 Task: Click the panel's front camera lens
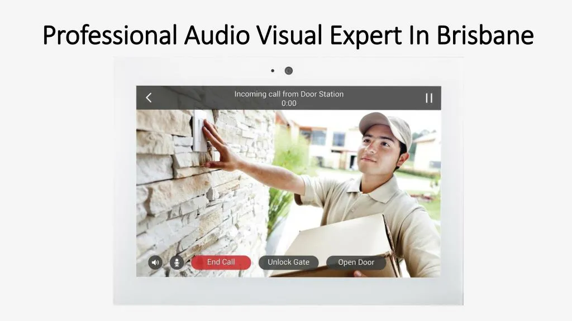click(x=289, y=71)
